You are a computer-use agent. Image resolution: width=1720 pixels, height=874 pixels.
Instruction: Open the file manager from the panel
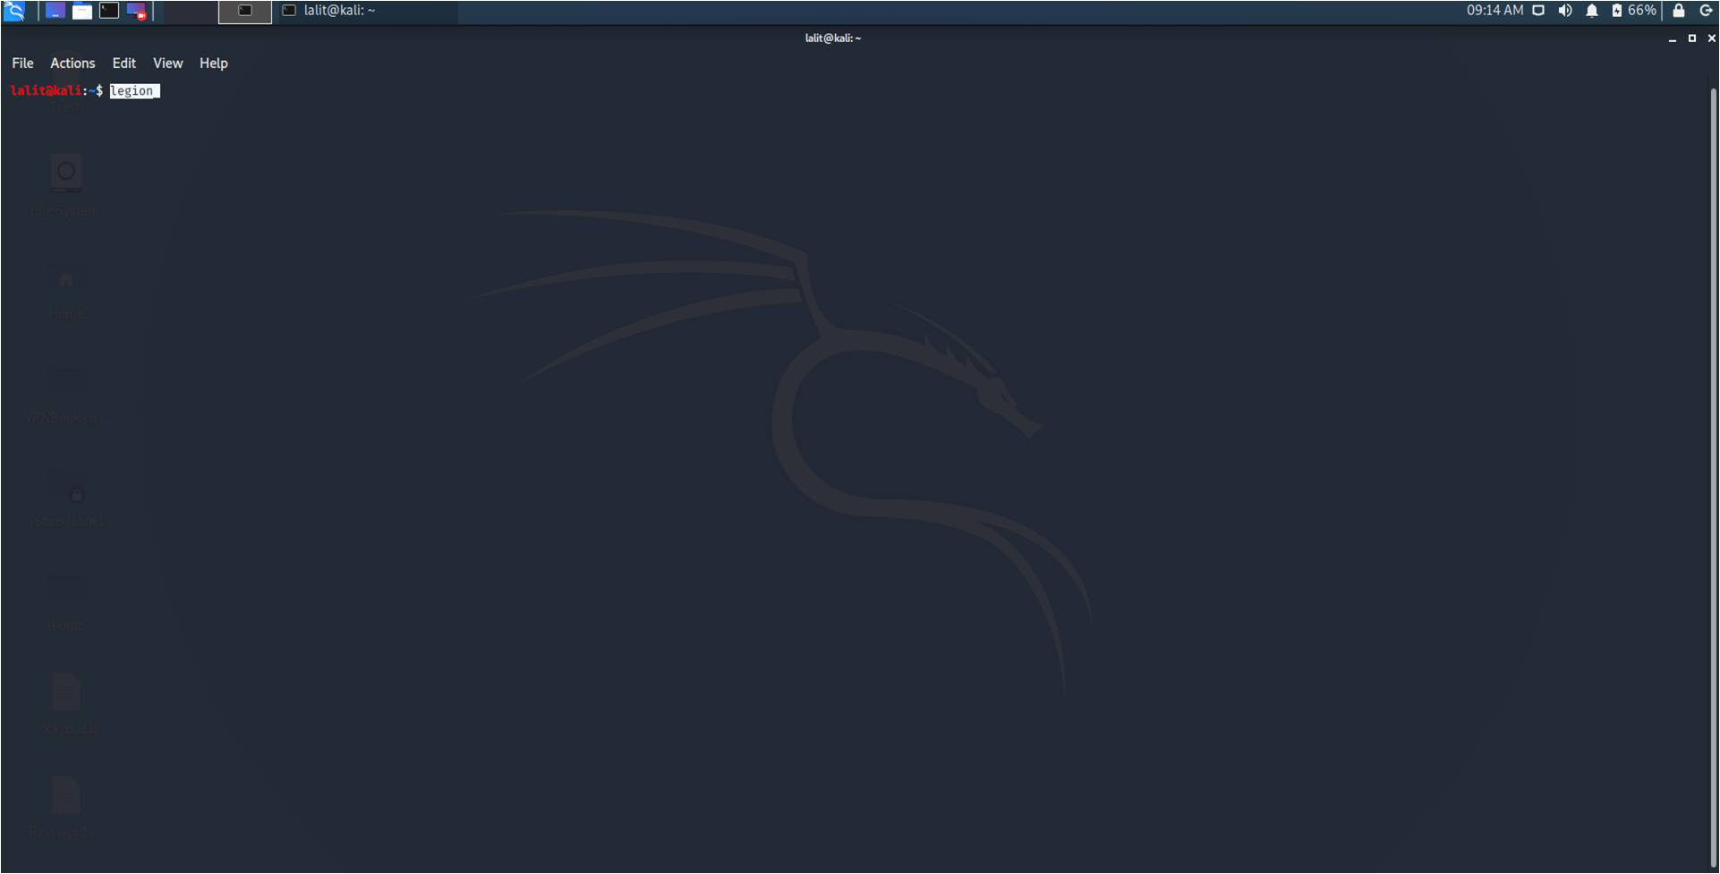(x=81, y=11)
